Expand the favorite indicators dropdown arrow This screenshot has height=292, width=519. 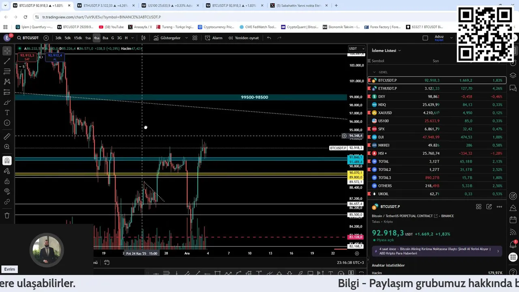pyautogui.click(x=187, y=38)
